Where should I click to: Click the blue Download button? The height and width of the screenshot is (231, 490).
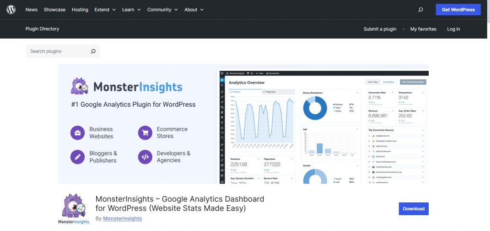[x=413, y=209]
